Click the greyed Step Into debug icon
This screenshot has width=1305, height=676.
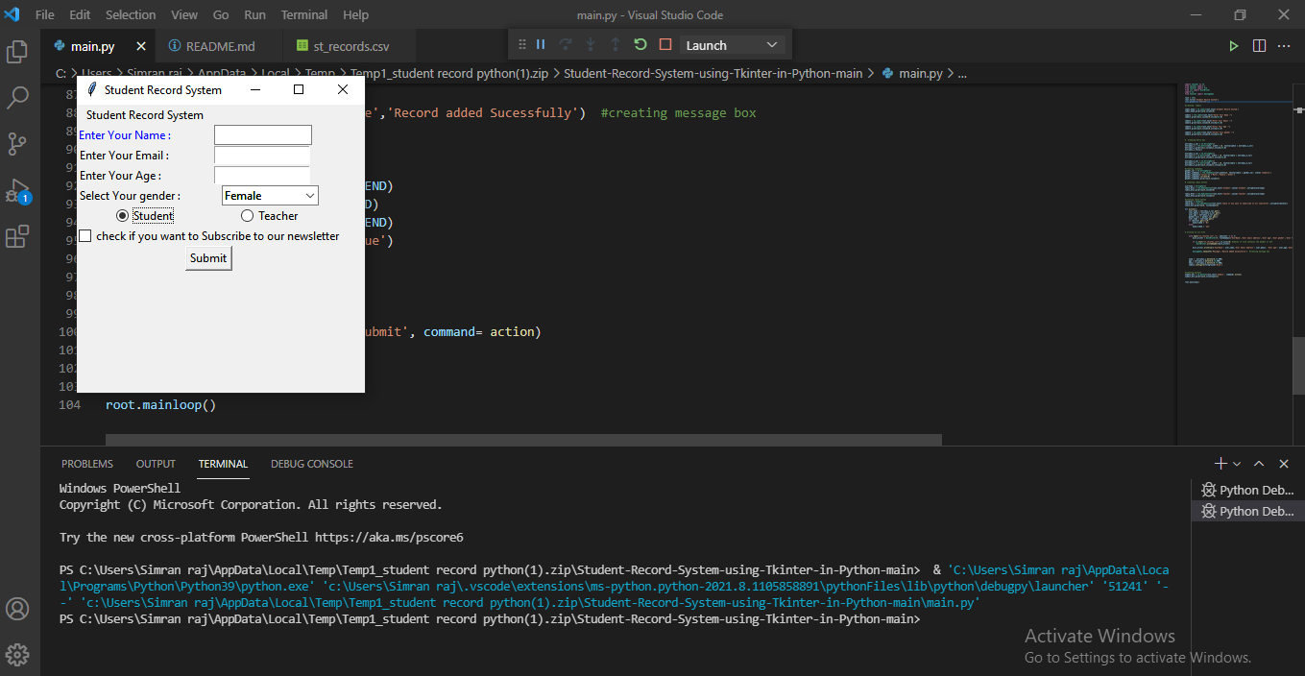tap(591, 44)
